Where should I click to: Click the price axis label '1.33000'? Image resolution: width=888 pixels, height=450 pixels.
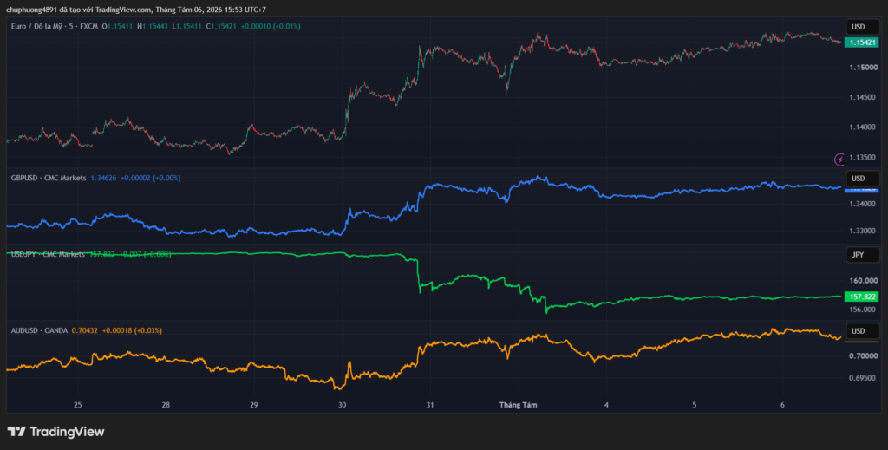861,231
